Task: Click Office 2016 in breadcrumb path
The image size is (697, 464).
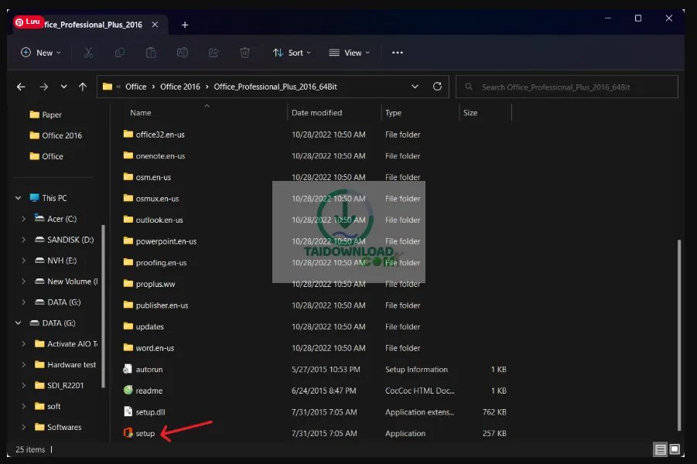Action: [180, 87]
